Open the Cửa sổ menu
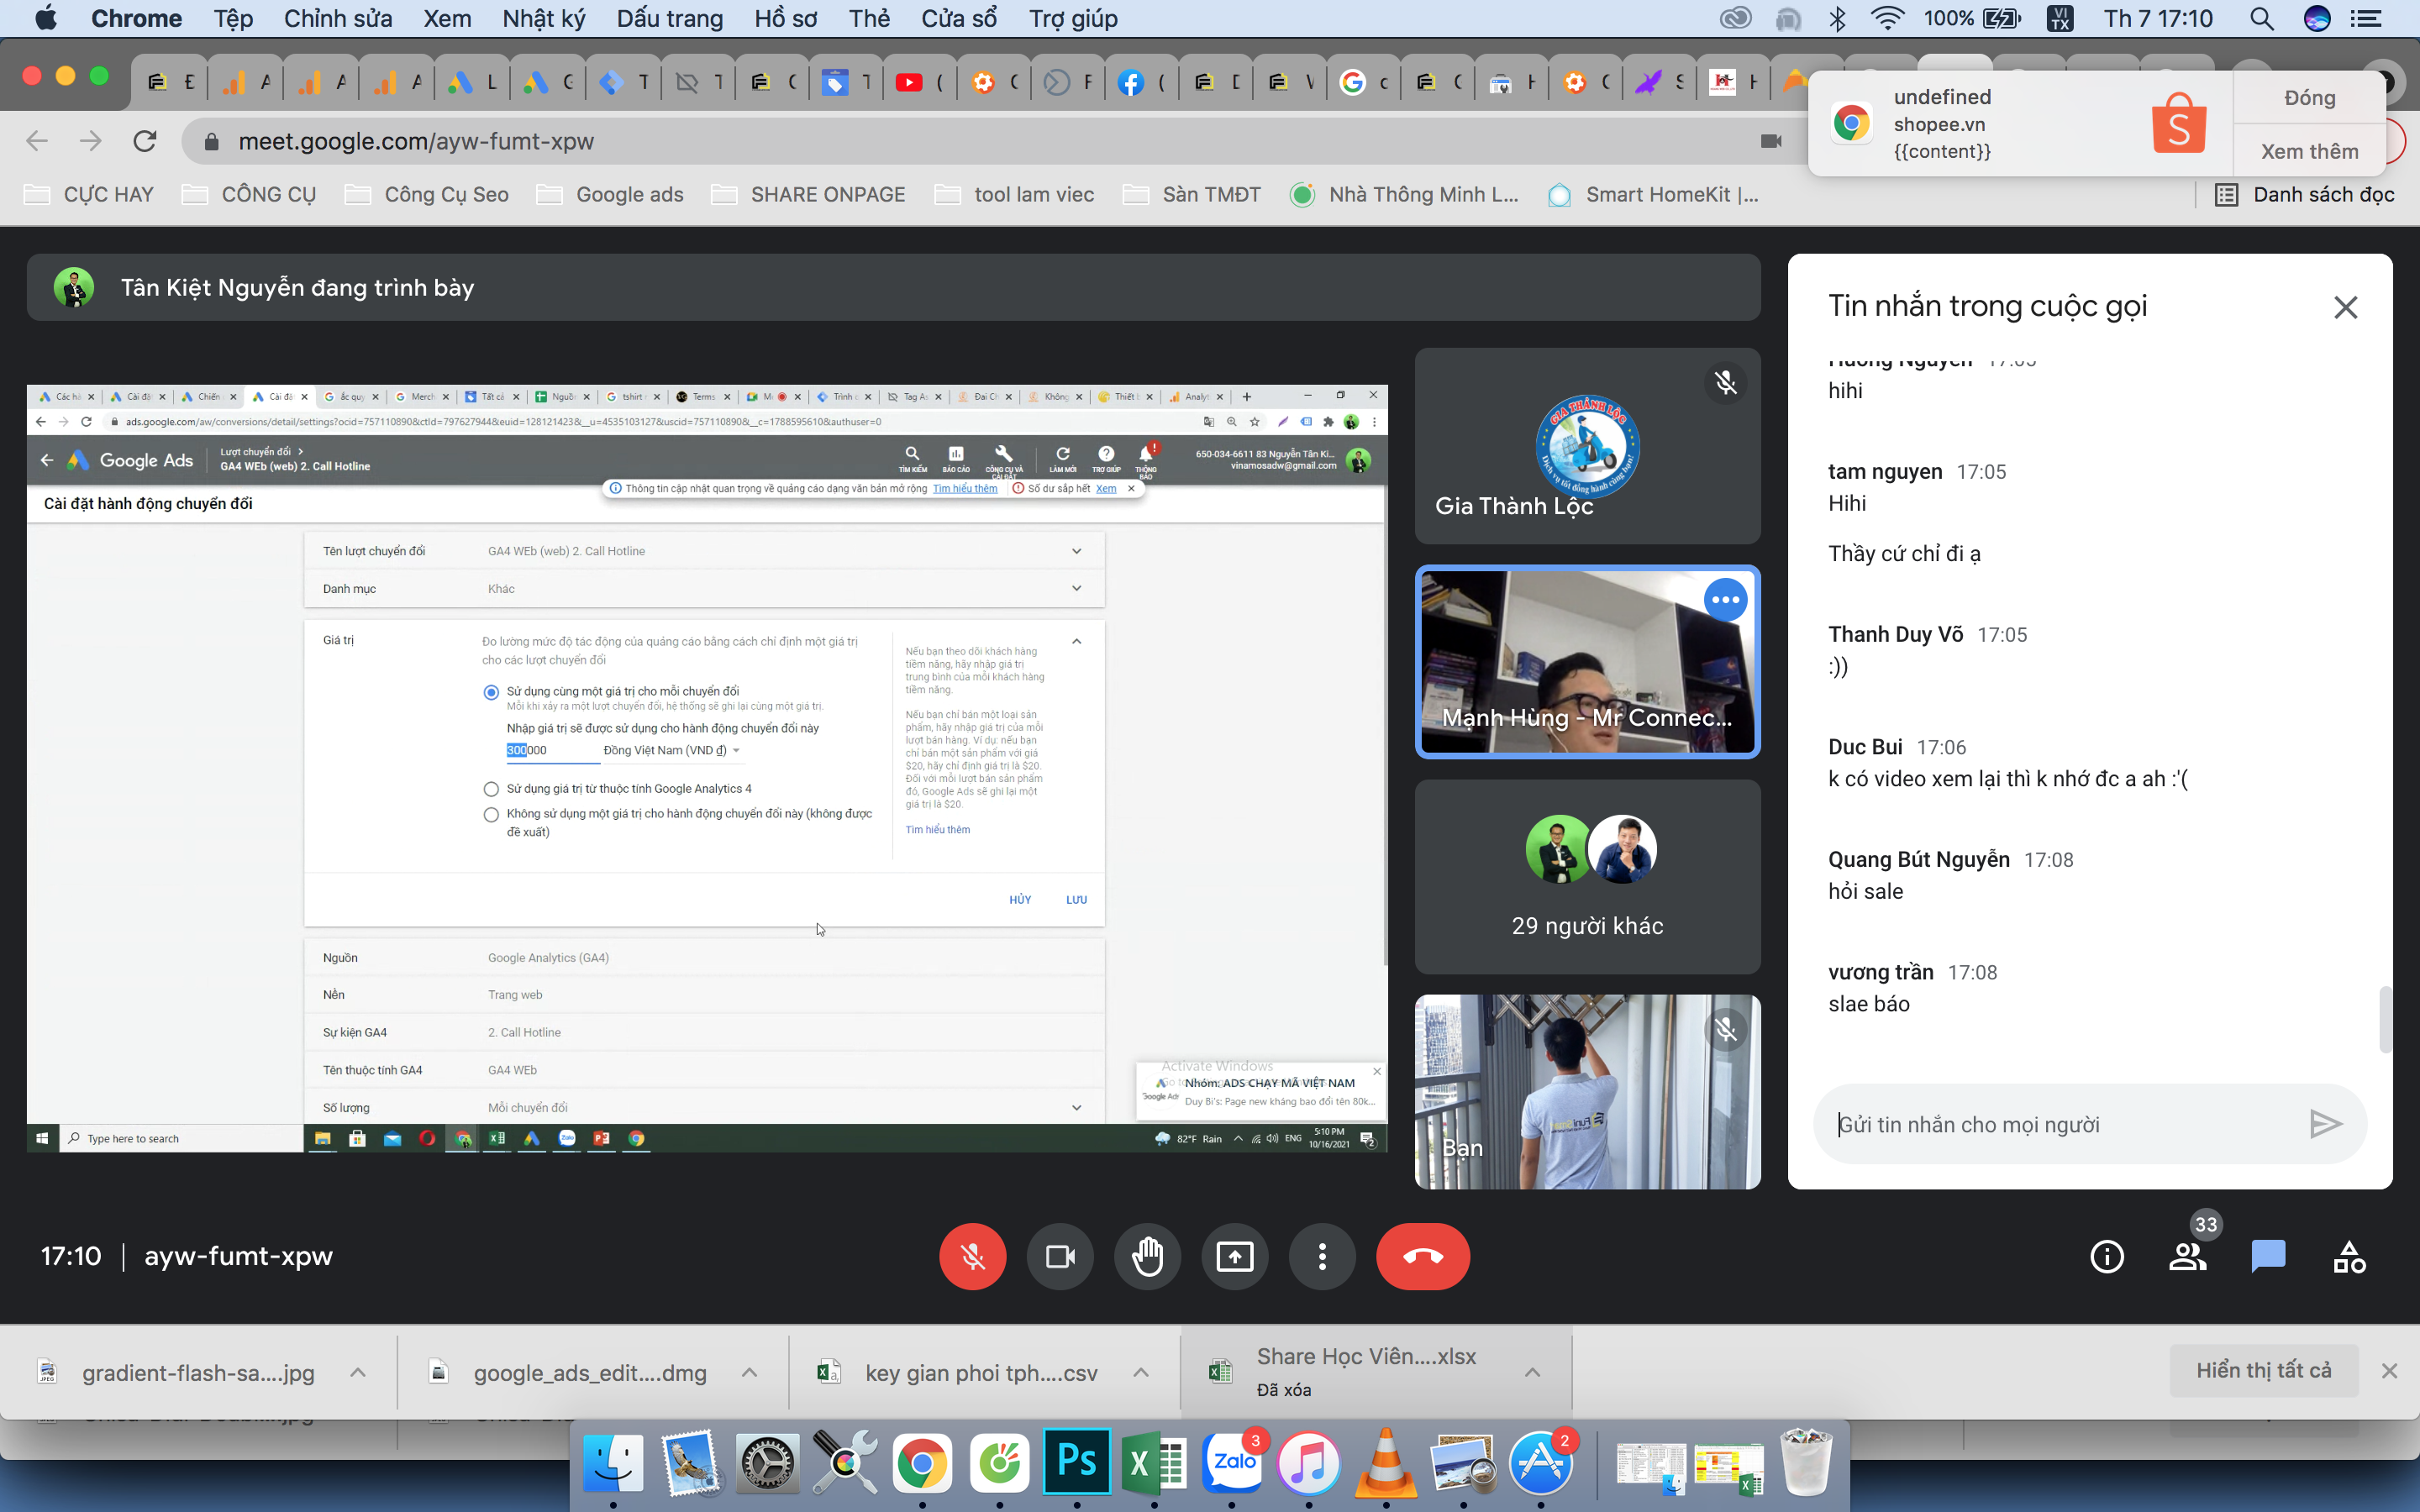This screenshot has height=1512, width=2420. (958, 18)
